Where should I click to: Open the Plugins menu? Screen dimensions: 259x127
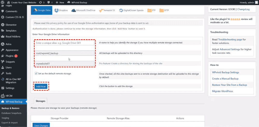pyautogui.click(x=10, y=56)
